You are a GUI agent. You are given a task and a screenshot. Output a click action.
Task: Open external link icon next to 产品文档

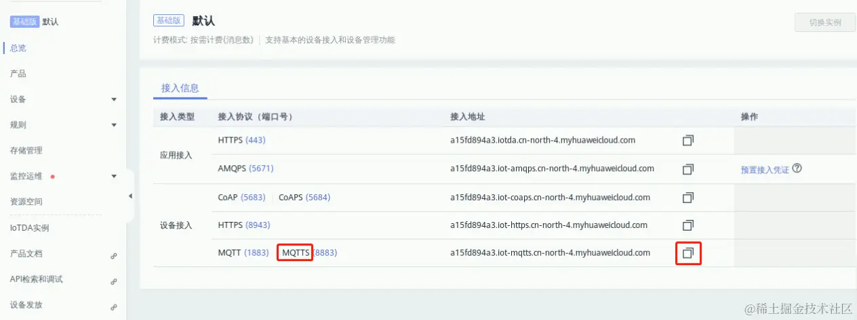(x=114, y=256)
